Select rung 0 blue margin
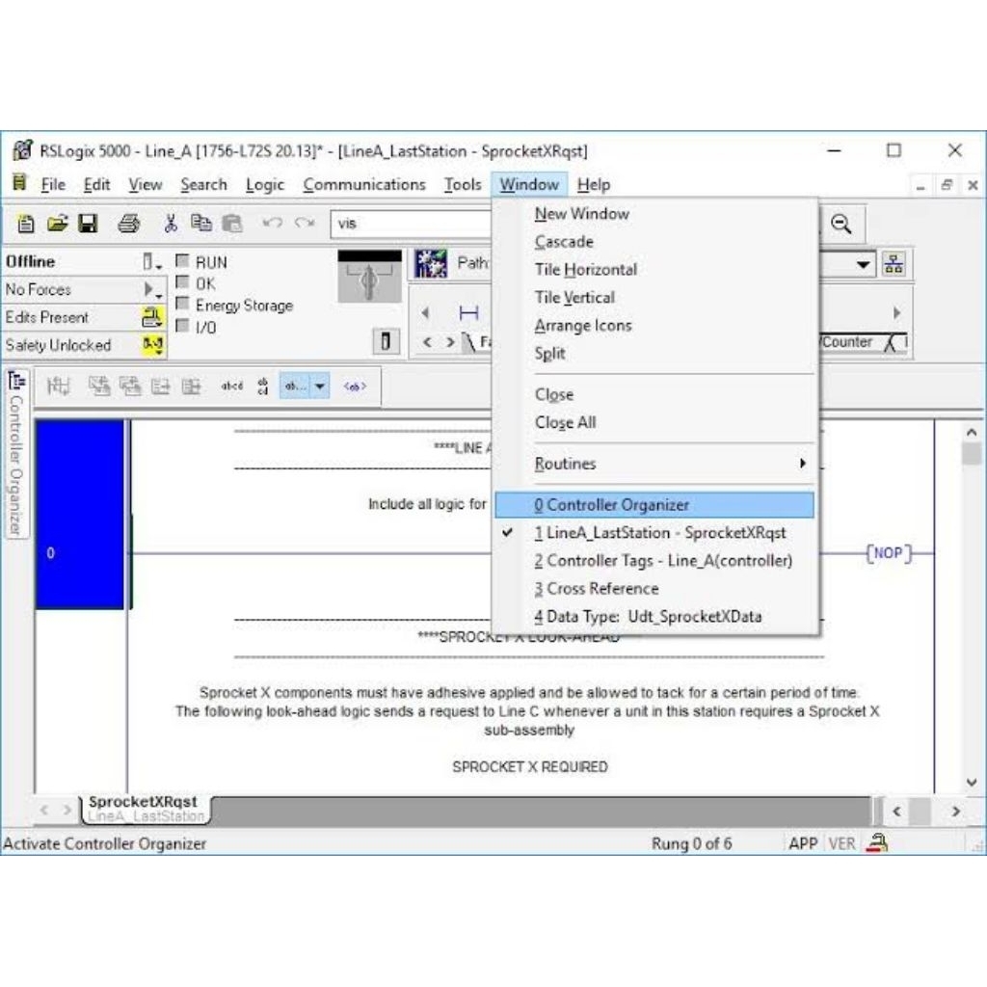The height and width of the screenshot is (987, 987). [x=80, y=515]
